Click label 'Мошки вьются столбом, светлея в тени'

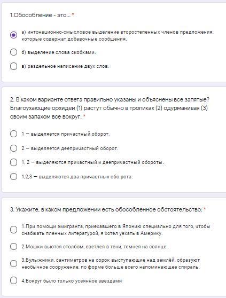[95, 247]
